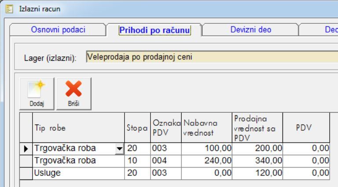Click Oznaka PDV cell with 004
338x187 pixels.
click(166, 161)
